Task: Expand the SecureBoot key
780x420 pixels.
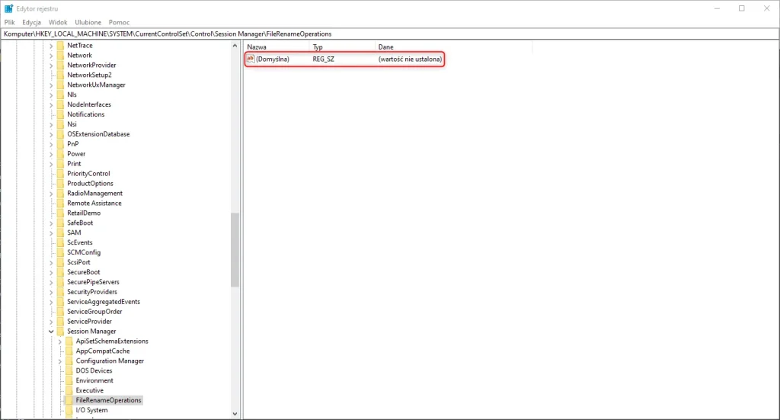Action: [x=51, y=273]
